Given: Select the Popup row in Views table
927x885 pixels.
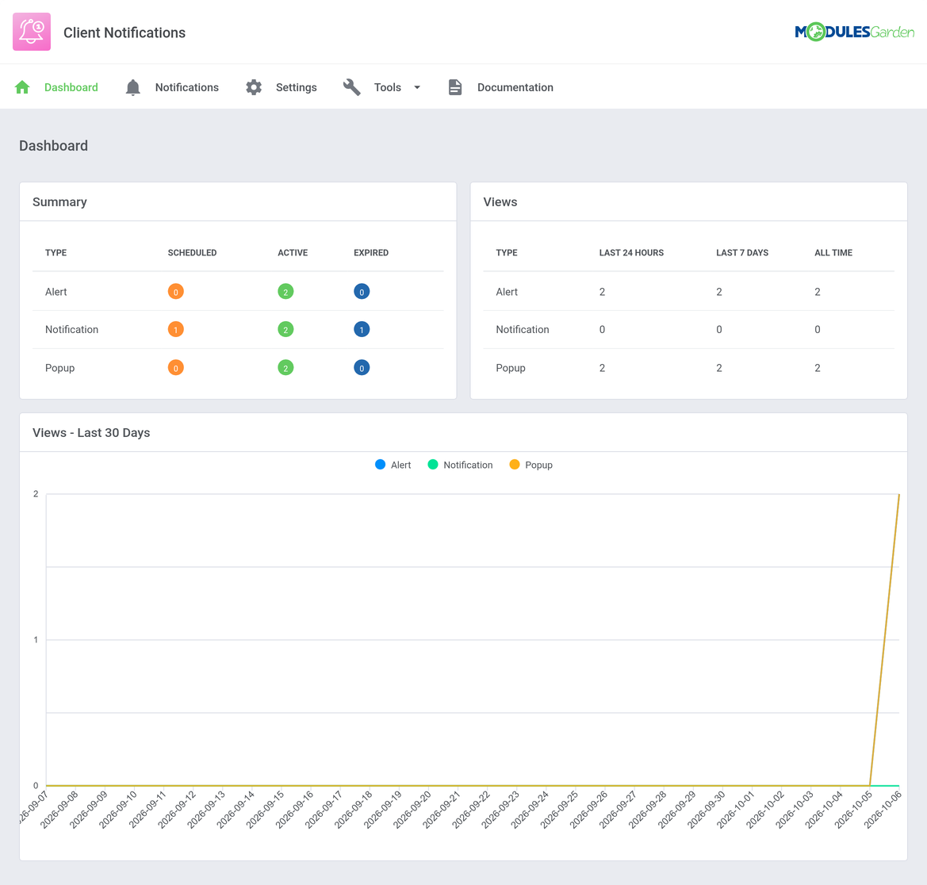Looking at the screenshot, I should [689, 368].
